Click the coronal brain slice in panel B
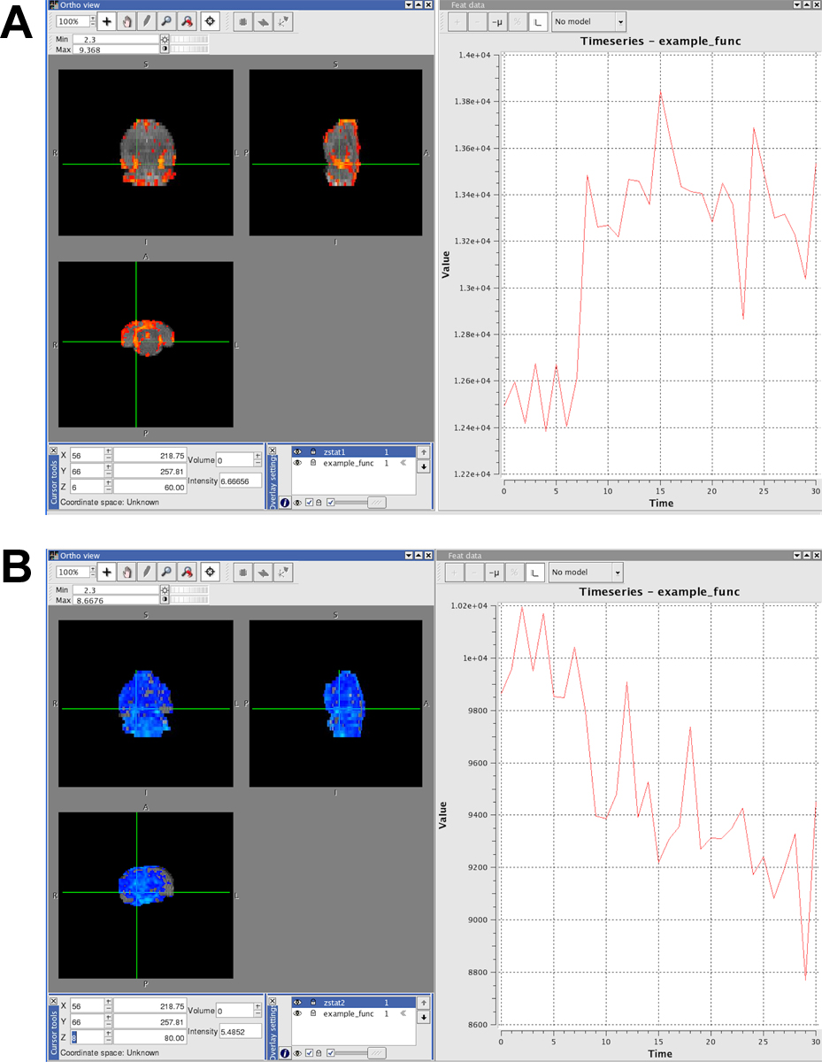 click(146, 704)
